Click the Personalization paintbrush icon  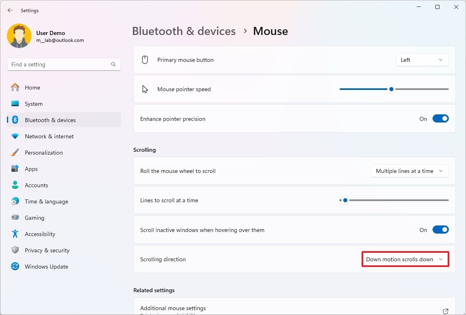click(x=15, y=153)
